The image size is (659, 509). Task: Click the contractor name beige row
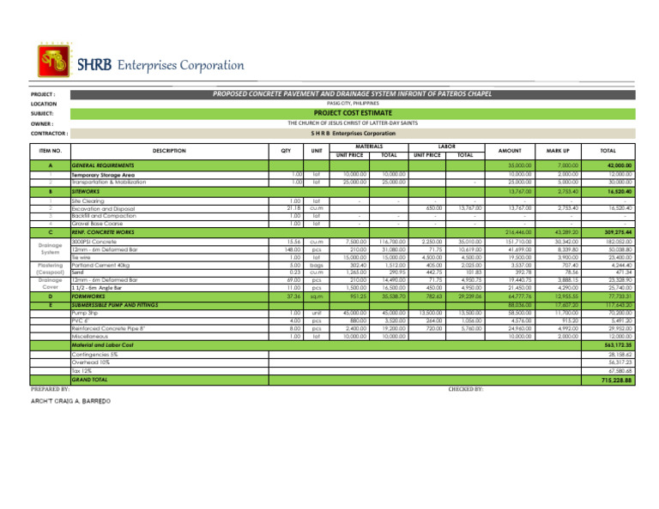tap(352, 134)
